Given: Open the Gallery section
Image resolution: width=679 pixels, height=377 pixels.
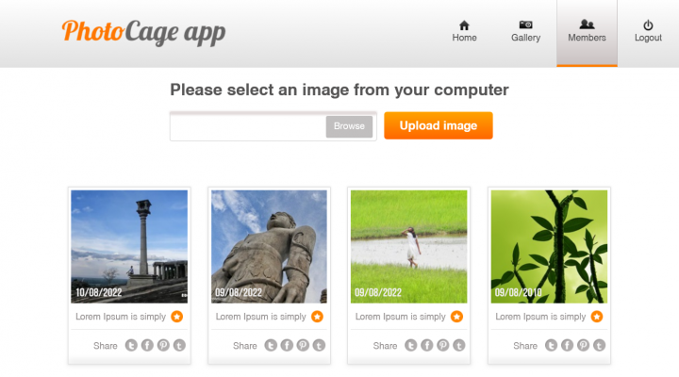Looking at the screenshot, I should click(525, 32).
